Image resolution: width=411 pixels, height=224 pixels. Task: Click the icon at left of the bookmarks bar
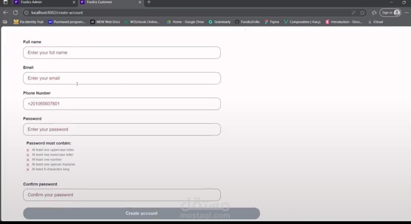5,22
